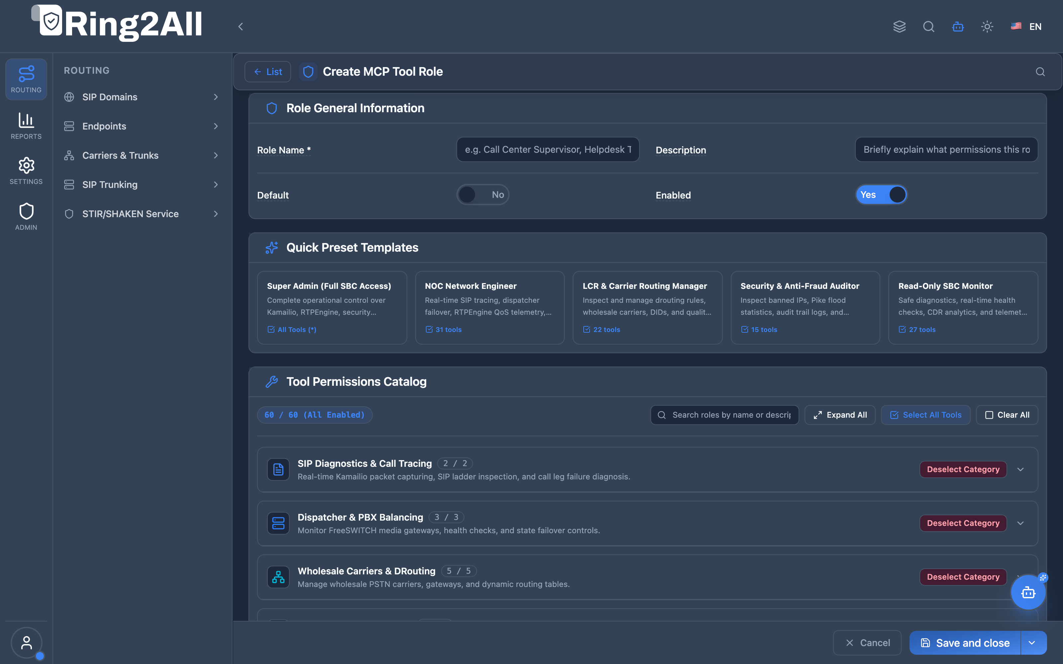The image size is (1063, 664).
Task: Click the wrench icon beside Tool Permissions Catalog
Action: tap(271, 381)
